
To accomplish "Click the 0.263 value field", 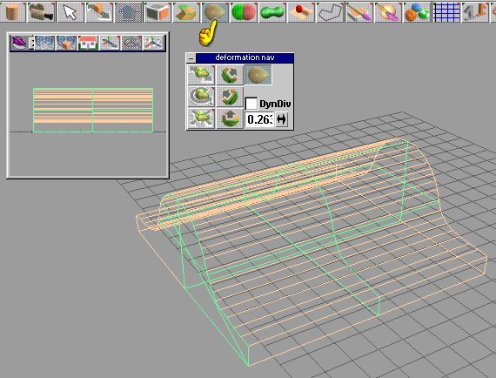I will [259, 119].
